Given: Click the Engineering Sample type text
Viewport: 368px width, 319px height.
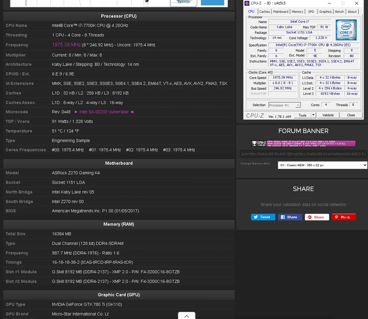Looking at the screenshot, I should tap(71, 141).
